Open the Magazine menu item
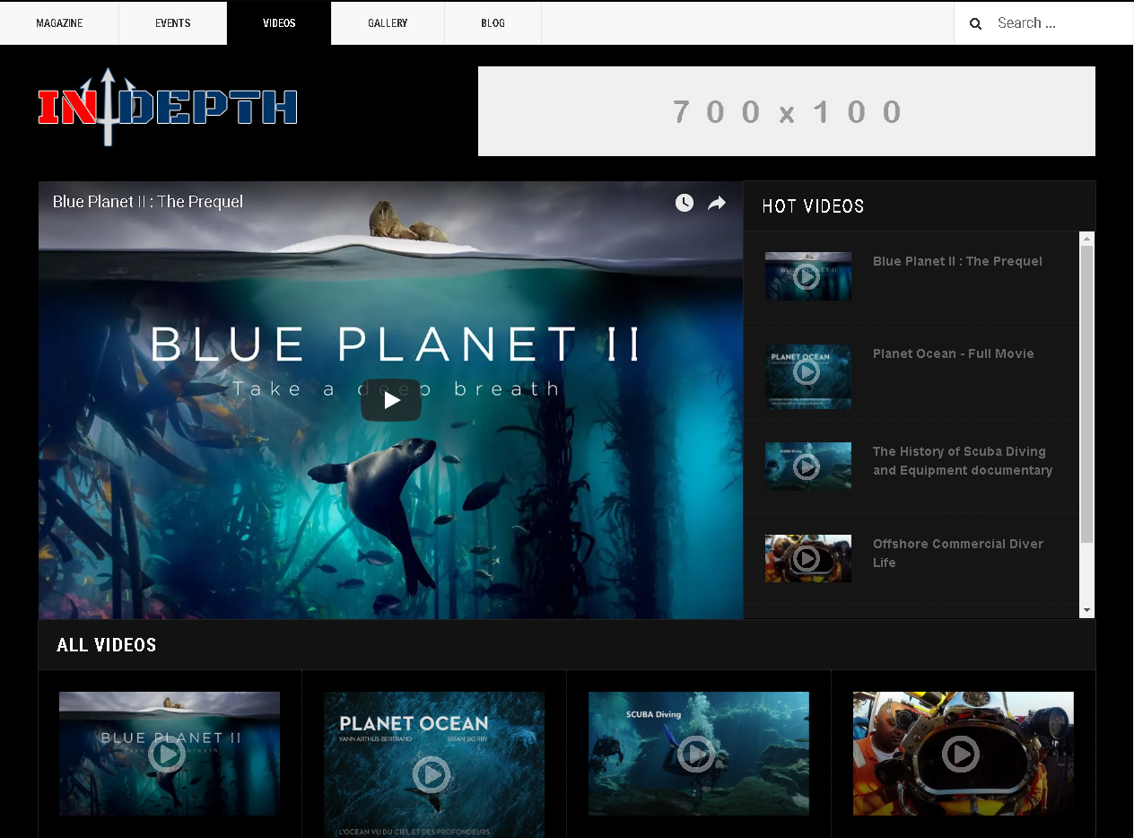The image size is (1134, 838). pos(59,23)
